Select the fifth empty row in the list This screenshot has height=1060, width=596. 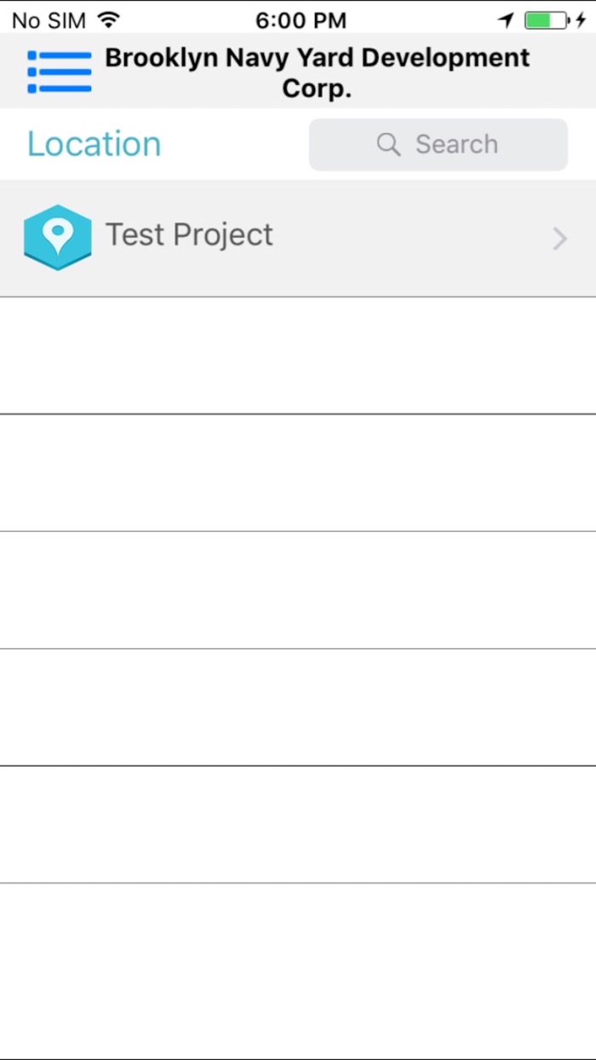298,825
